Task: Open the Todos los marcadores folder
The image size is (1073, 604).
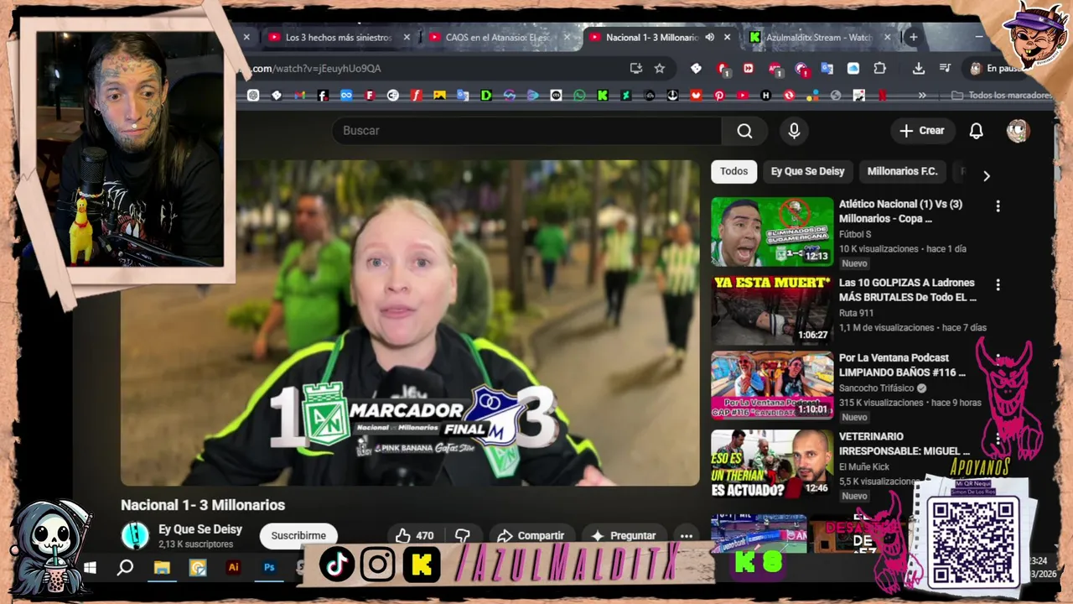Action: click(1001, 96)
